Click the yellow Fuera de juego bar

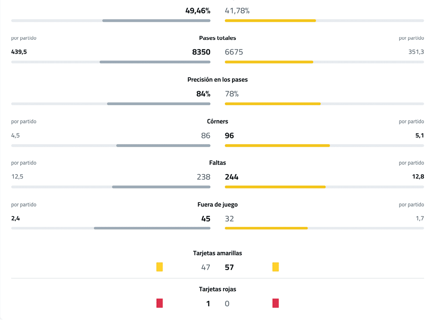point(266,228)
